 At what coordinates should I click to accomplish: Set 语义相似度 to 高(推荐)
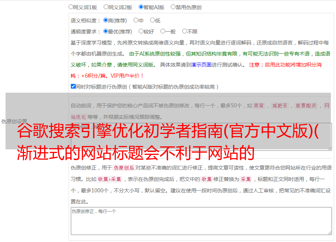pyautogui.click(x=105, y=20)
